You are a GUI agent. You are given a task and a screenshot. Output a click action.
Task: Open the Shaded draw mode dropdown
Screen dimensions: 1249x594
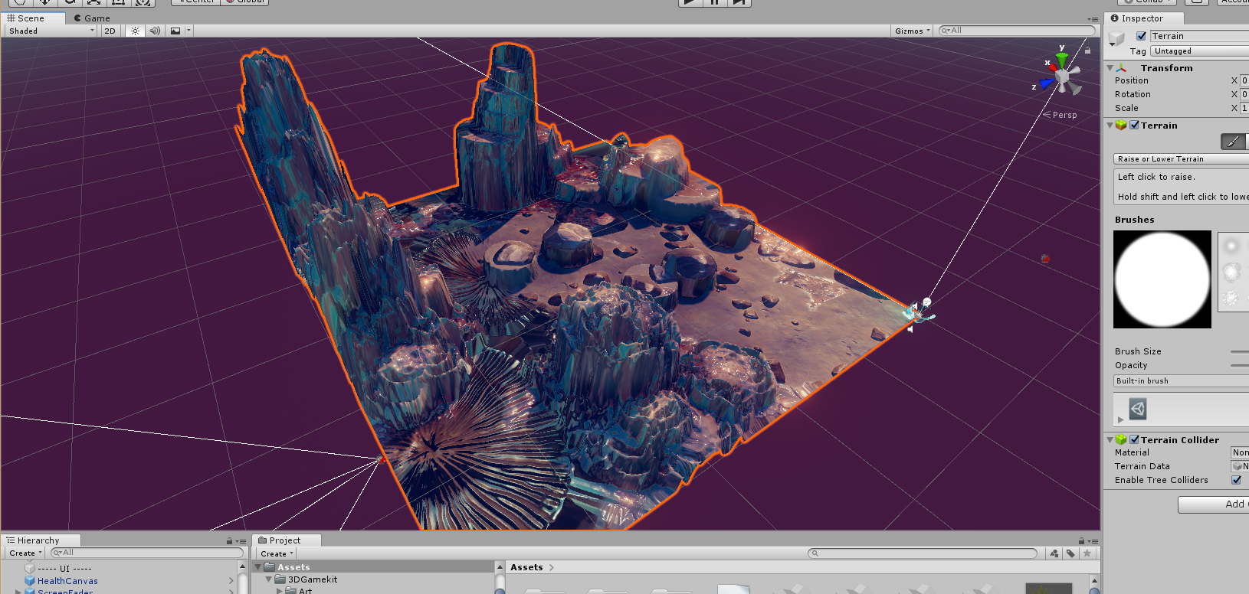(x=51, y=31)
